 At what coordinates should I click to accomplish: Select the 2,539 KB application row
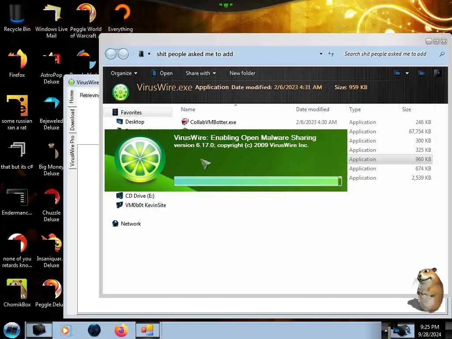(390, 178)
